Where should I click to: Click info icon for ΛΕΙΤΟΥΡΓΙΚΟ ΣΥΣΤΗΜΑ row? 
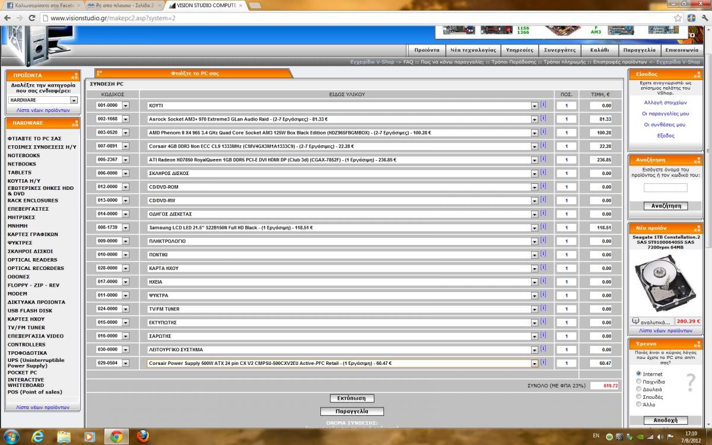click(x=543, y=349)
